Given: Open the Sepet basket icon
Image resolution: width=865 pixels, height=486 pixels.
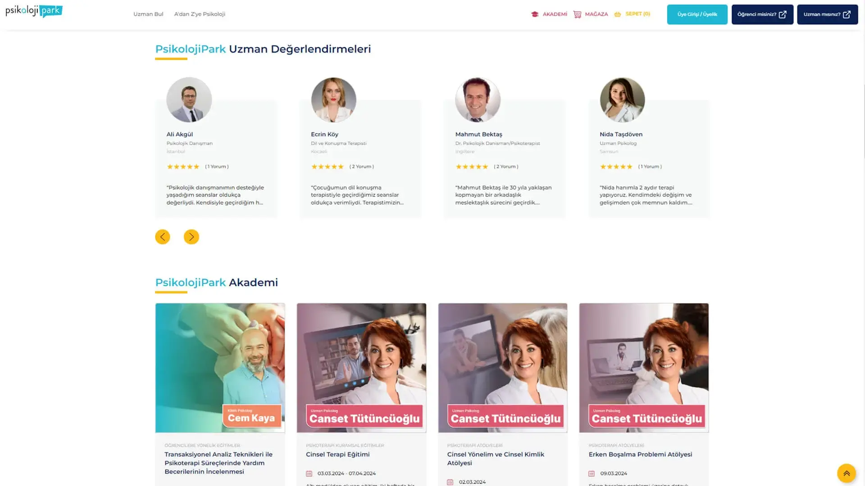Looking at the screenshot, I should click(x=618, y=14).
